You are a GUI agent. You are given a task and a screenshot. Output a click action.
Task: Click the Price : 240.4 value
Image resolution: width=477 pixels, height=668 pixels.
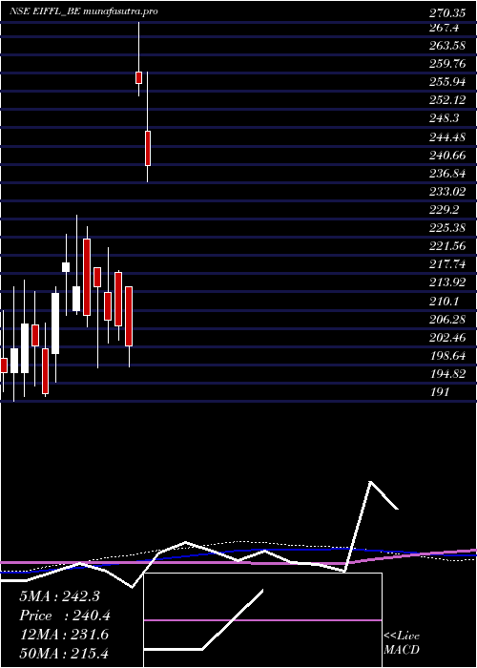(65, 616)
